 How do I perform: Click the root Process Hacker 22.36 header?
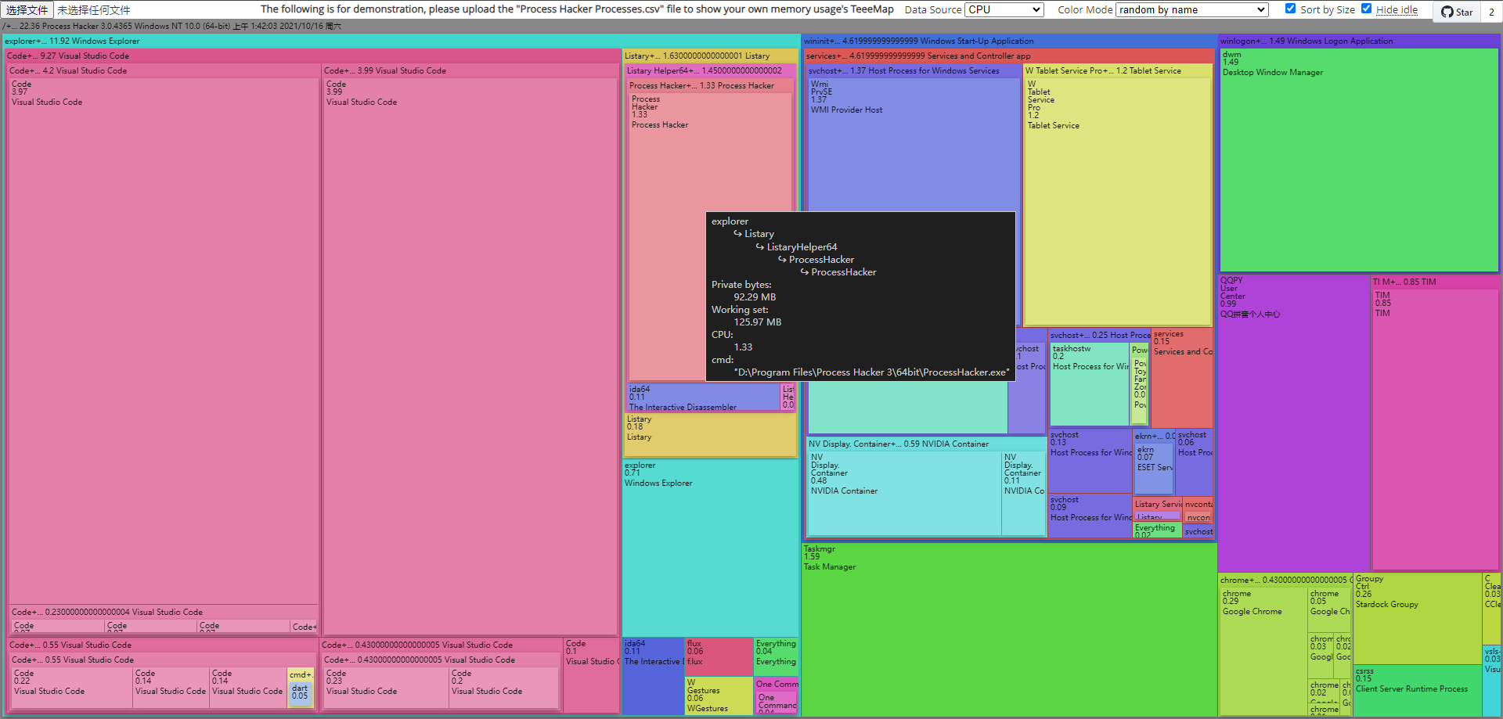coord(751,27)
